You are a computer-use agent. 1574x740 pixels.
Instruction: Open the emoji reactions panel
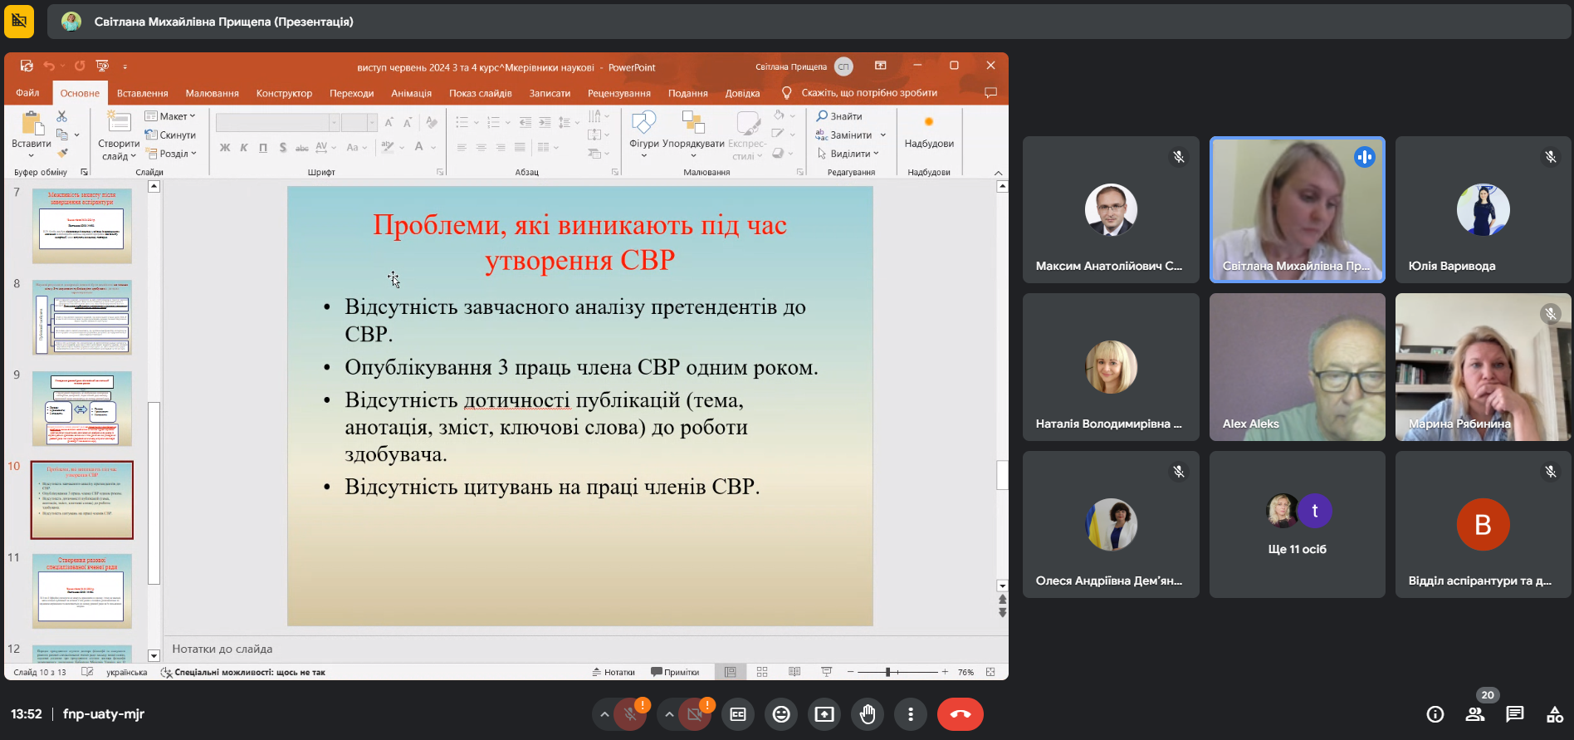[x=781, y=714]
